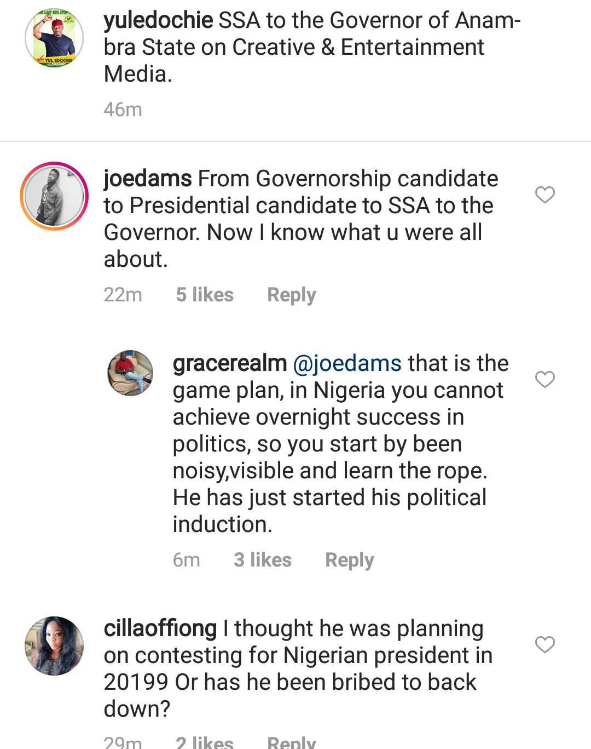Tap the 22m timestamp on joedams's comment
Image resolution: width=591 pixels, height=749 pixels.
[123, 295]
